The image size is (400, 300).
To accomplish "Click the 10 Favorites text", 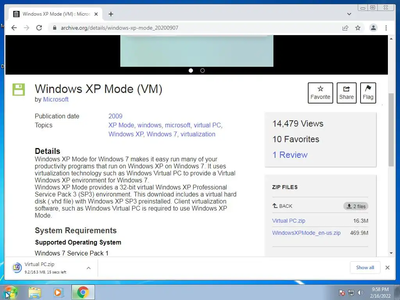I will point(296,139).
